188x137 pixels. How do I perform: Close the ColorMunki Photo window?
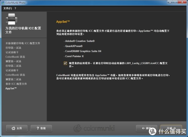pos(182,2)
